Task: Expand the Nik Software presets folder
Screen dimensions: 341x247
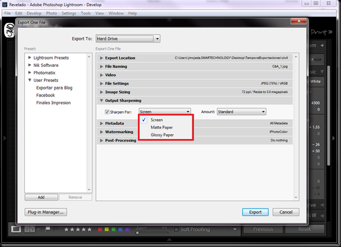Action: pos(30,65)
